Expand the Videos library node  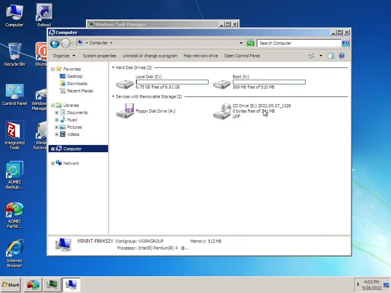(x=57, y=135)
